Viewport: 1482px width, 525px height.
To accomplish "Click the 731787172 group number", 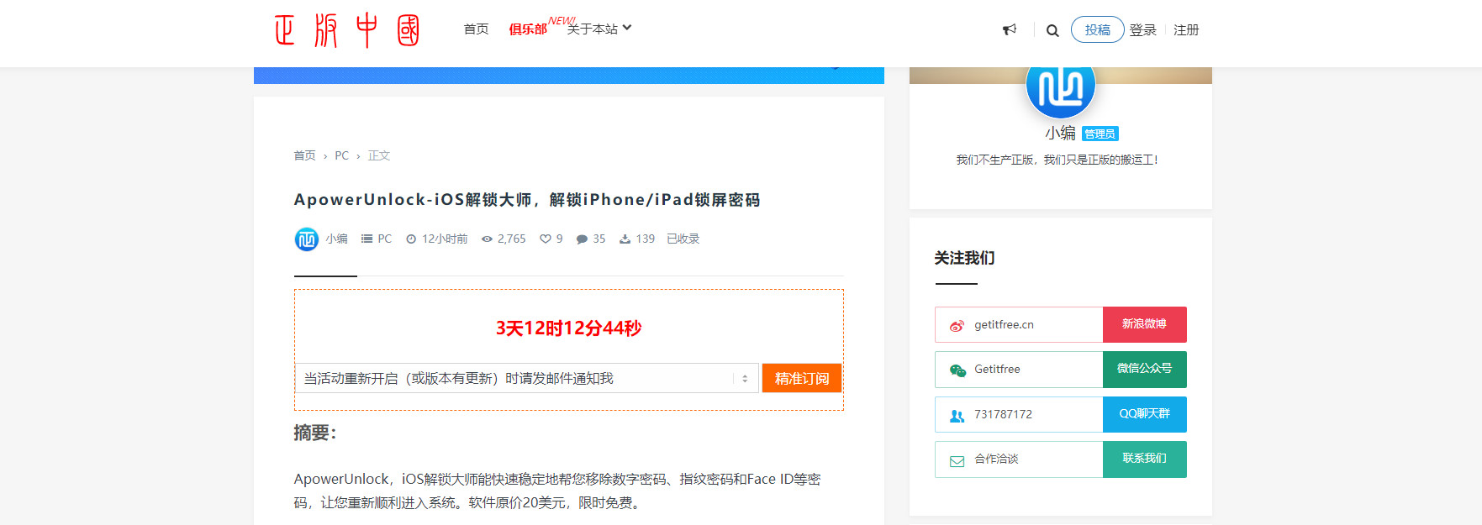I will (1003, 414).
